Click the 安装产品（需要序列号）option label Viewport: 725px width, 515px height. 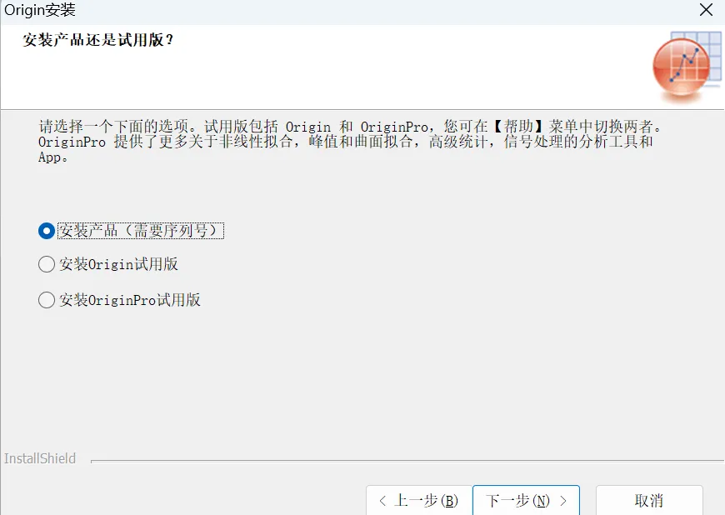pos(141,231)
